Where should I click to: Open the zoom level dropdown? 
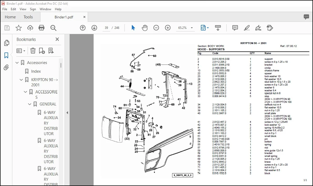click(x=192, y=28)
